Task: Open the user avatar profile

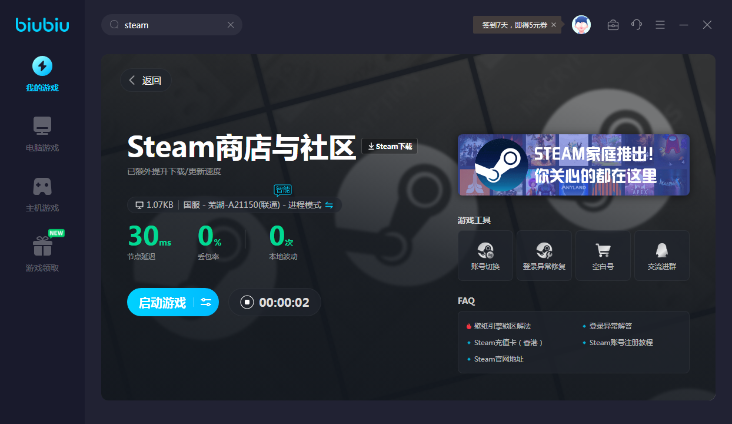Action: pos(581,25)
